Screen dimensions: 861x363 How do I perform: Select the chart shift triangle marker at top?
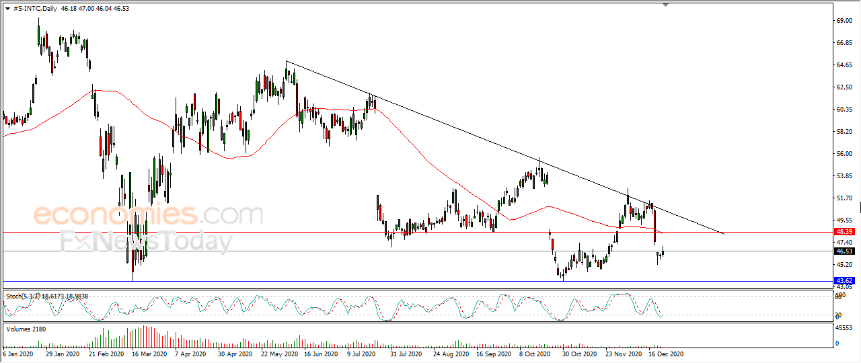666,5
